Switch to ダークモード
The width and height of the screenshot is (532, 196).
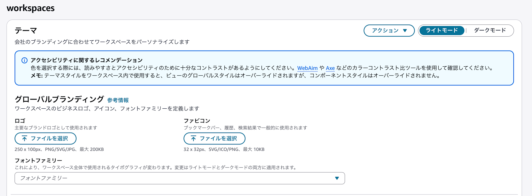tap(490, 31)
